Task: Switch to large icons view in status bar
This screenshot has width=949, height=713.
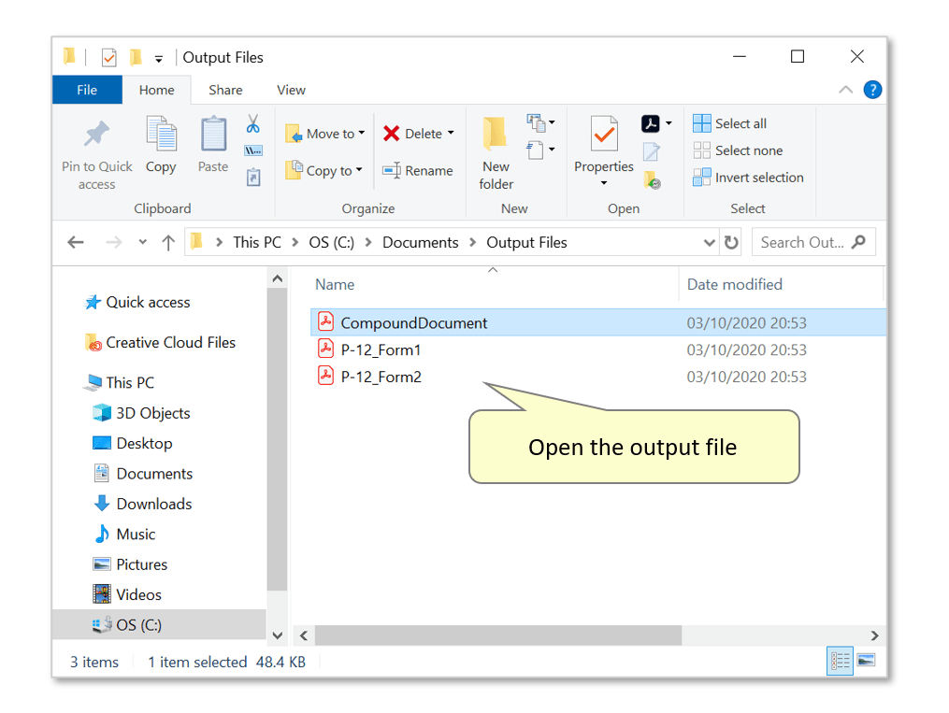Action: [x=867, y=660]
